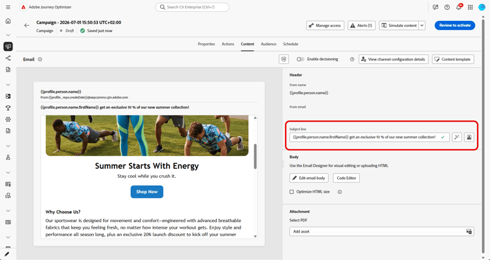This screenshot has width=490, height=260.
Task: Open Journeys branching icon in sidebar
Action: click(x=8, y=58)
